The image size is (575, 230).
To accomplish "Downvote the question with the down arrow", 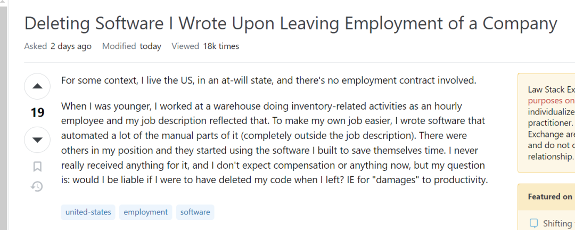I will 37,140.
